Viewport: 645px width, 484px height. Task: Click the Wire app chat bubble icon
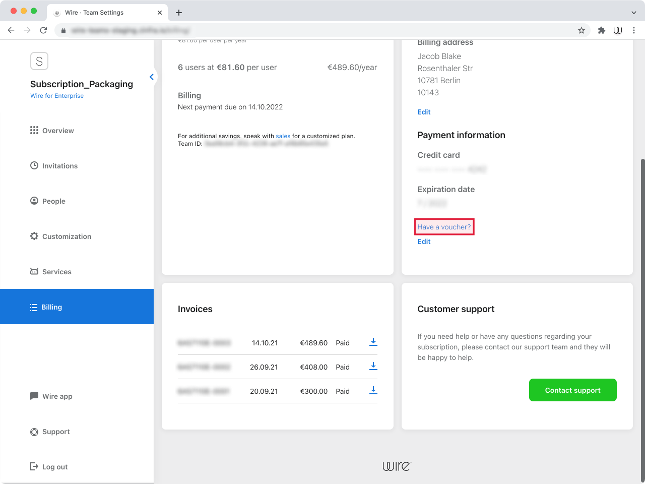(x=34, y=396)
